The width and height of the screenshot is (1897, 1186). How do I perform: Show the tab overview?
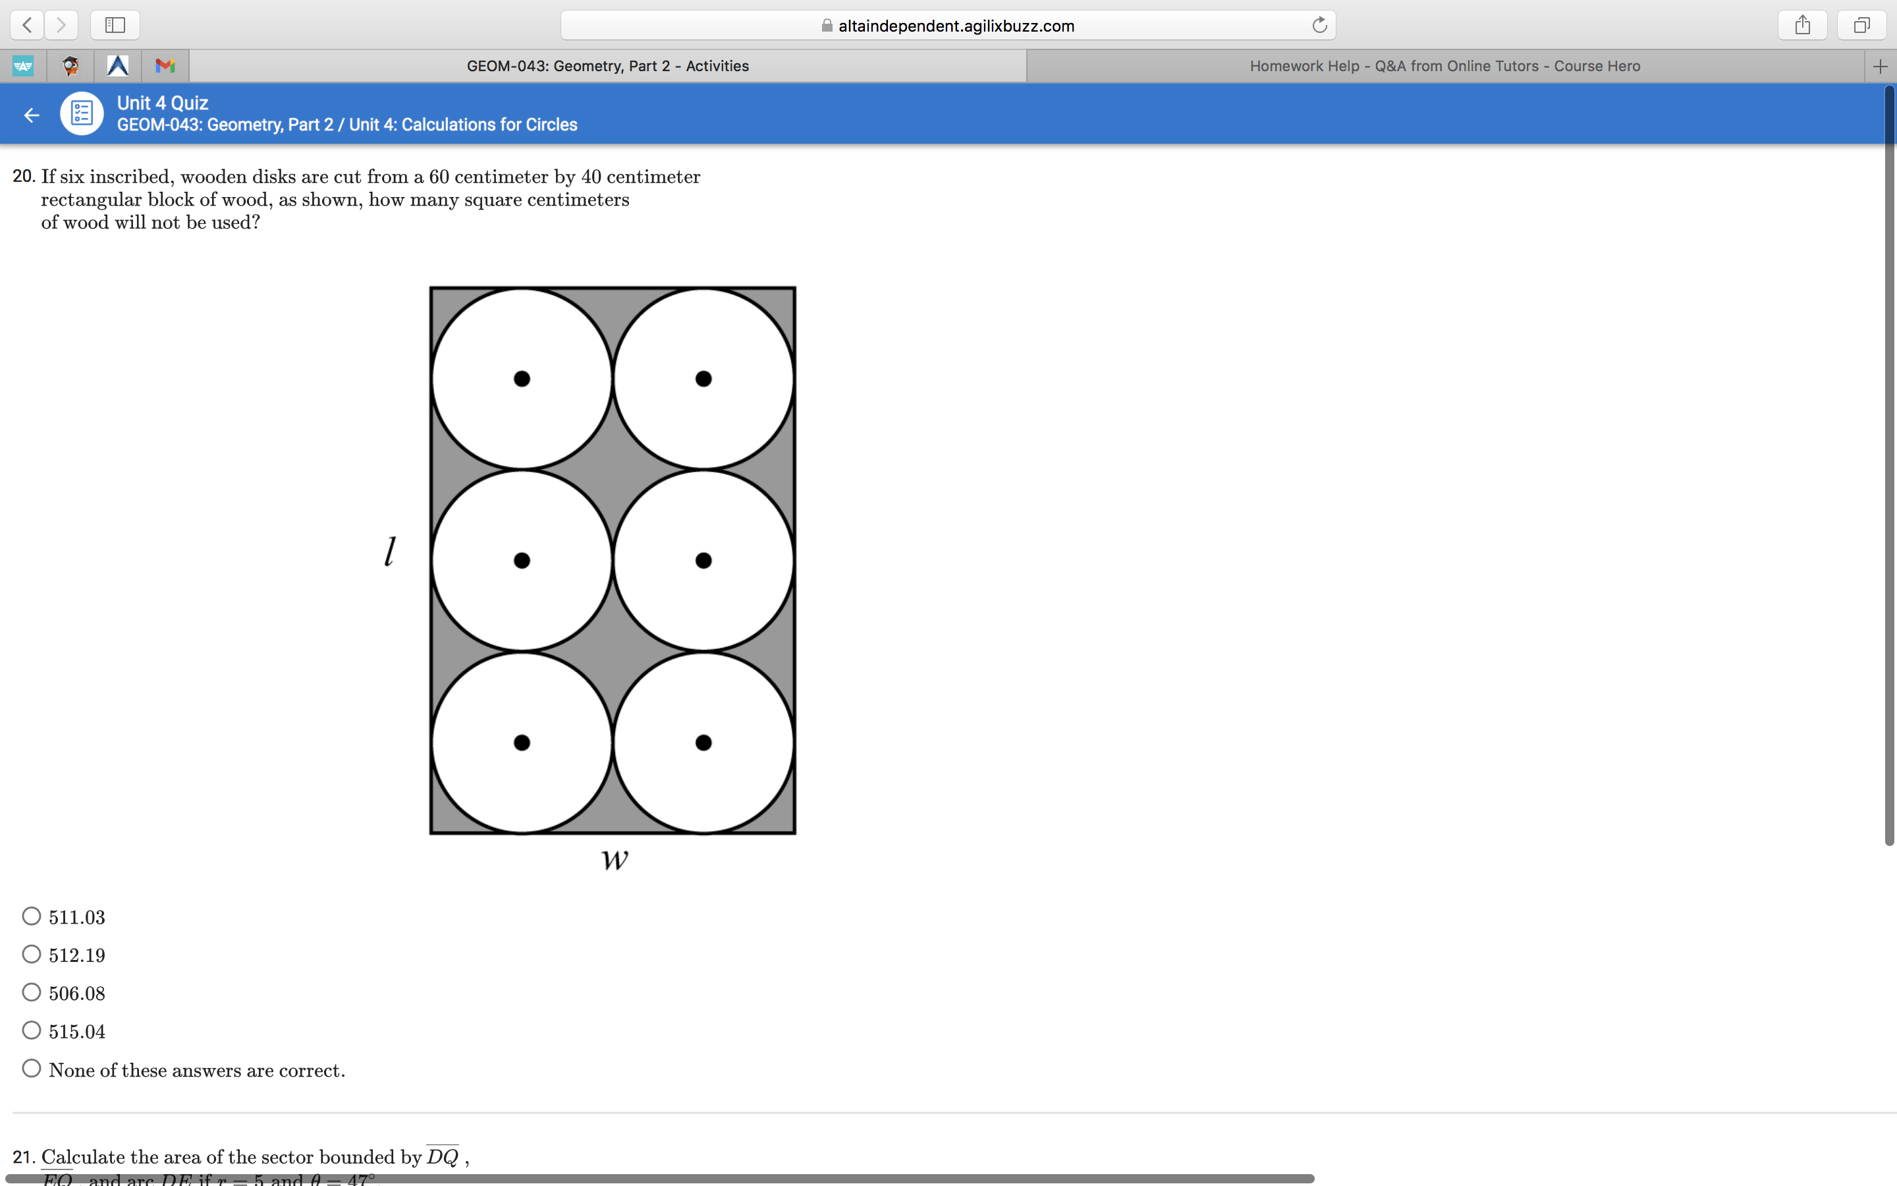[1861, 24]
